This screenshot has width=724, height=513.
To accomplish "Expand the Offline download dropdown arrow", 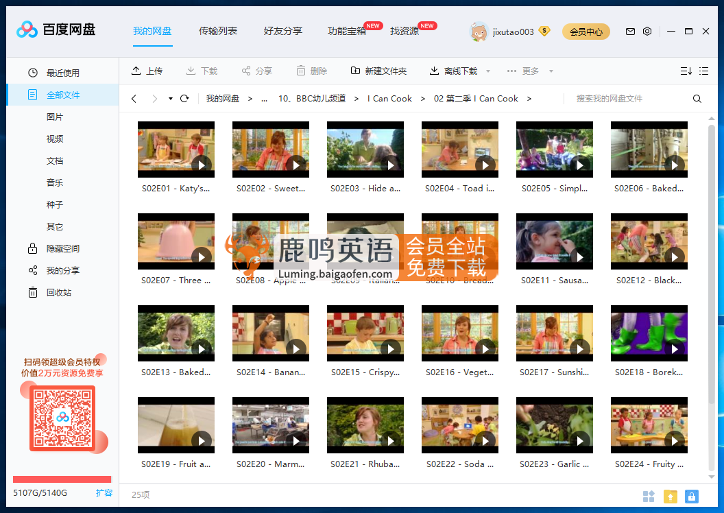I will [488, 71].
